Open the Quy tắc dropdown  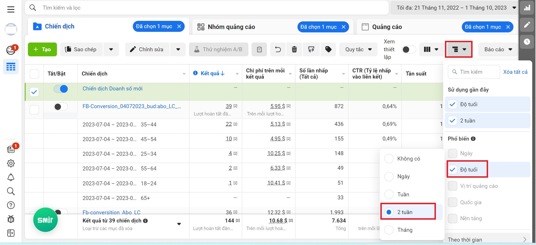358,50
